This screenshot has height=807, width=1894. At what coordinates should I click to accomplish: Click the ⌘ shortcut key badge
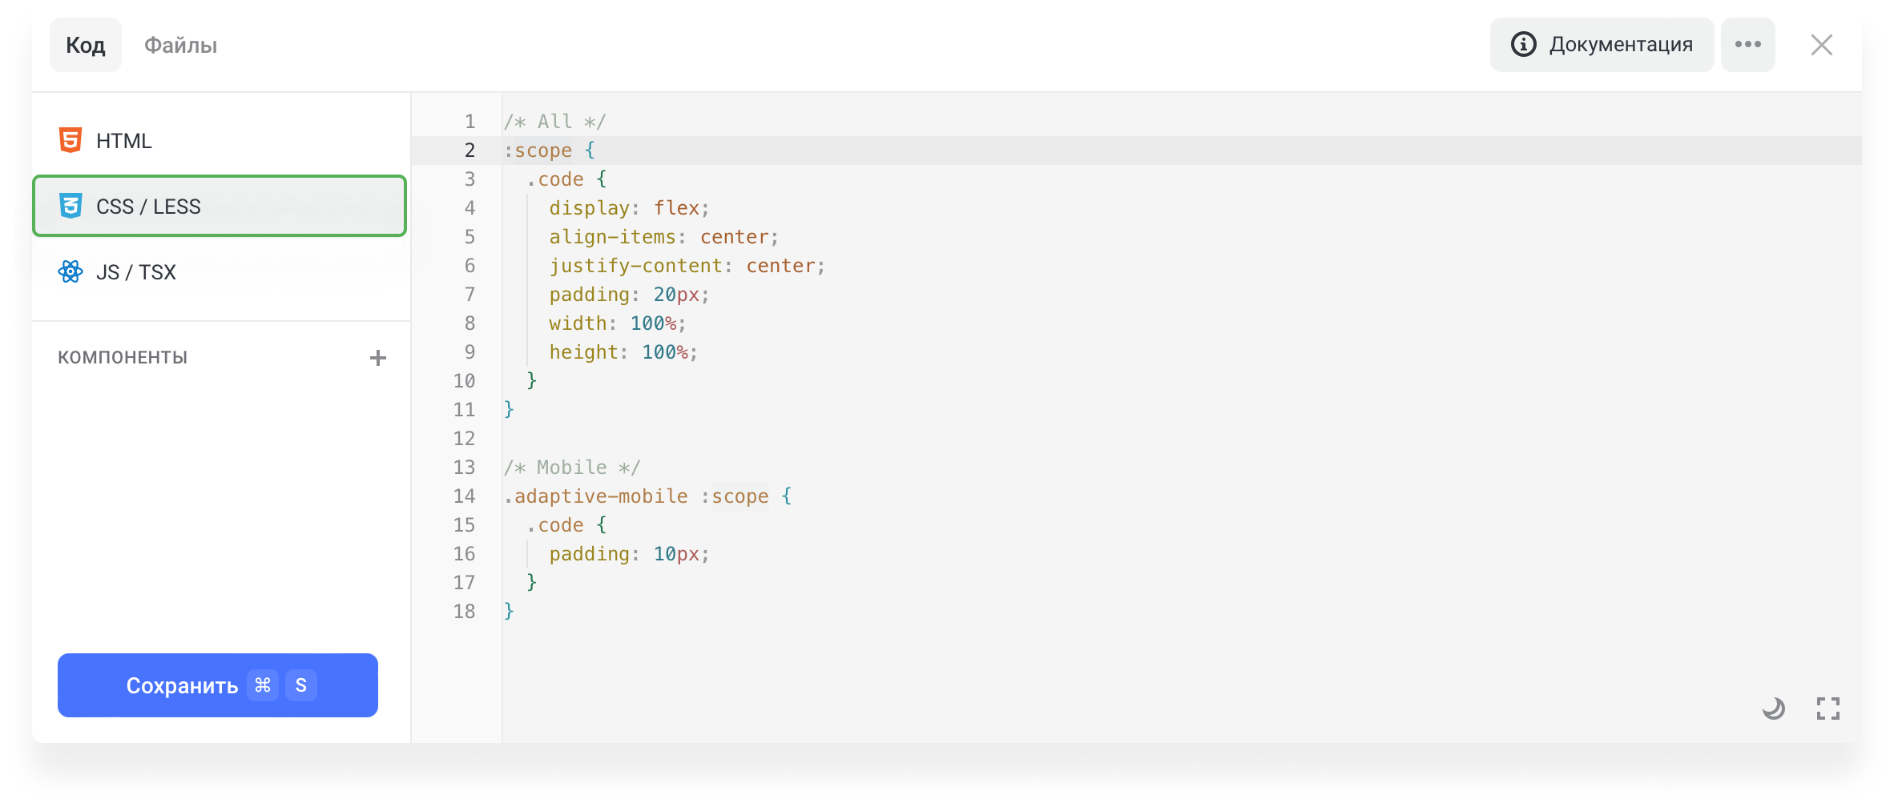(263, 685)
